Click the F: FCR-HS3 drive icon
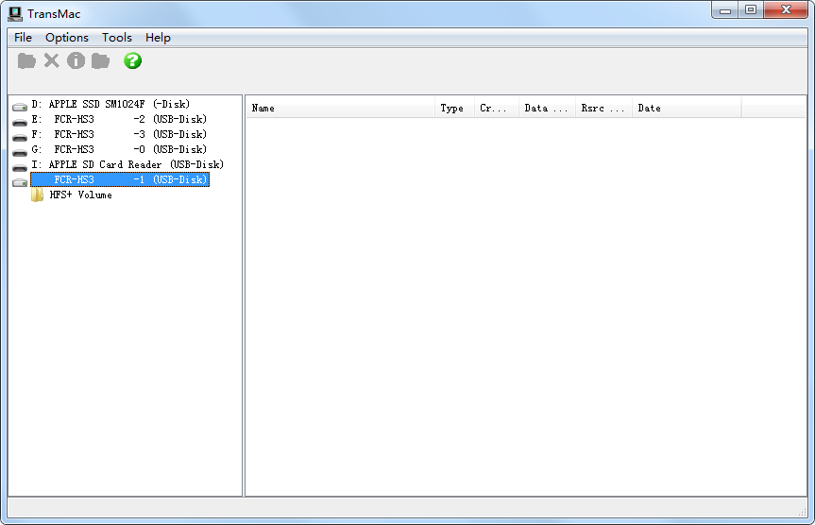815x525 pixels. 20,138
